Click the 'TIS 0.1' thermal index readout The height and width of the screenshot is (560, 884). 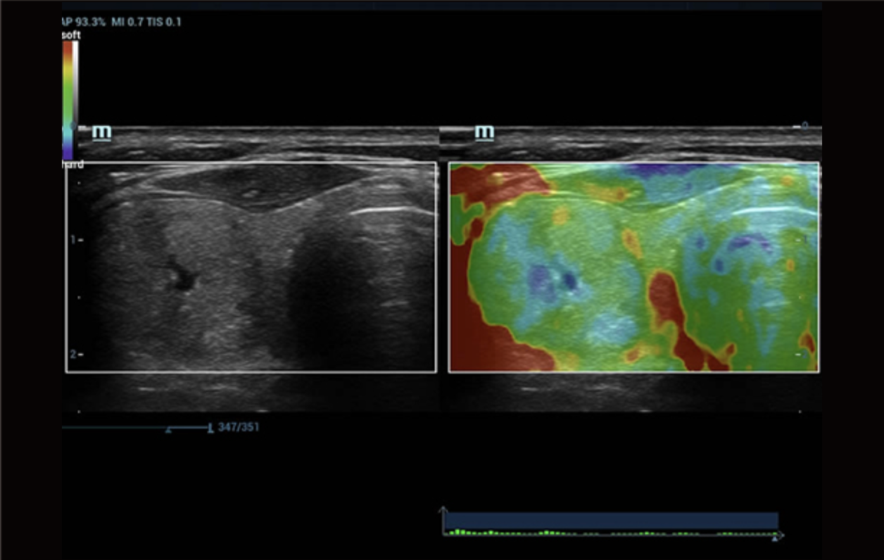pyautogui.click(x=164, y=22)
